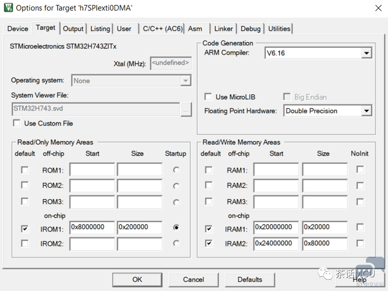
Task: Enable NoInit for IRAM1
Action: tap(360, 227)
